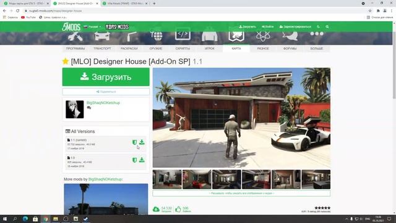Open the first interior thumbnail
The width and height of the screenshot is (396, 223).
point(167,180)
